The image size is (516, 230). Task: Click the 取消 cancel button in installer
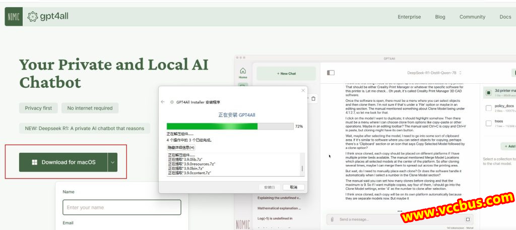click(x=293, y=187)
